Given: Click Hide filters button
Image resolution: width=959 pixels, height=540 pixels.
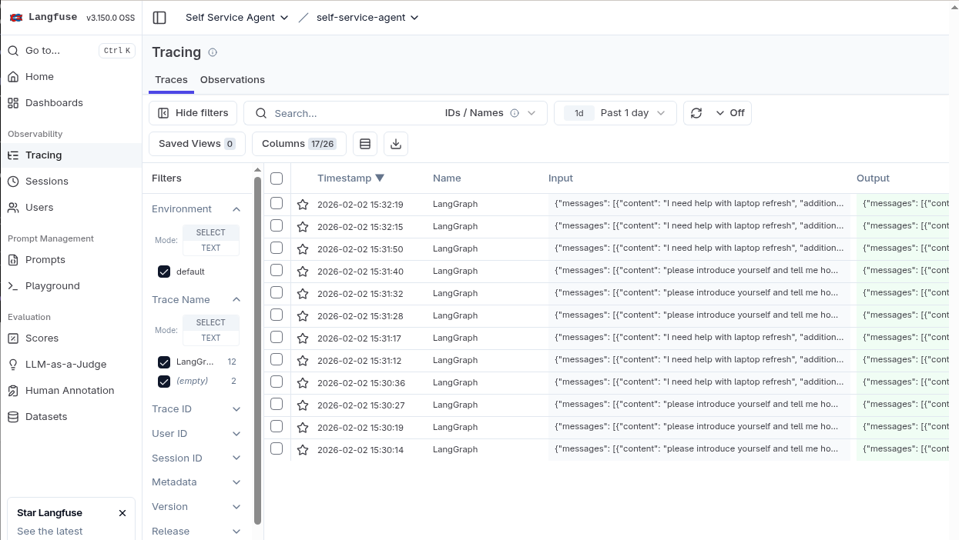Looking at the screenshot, I should [x=193, y=113].
